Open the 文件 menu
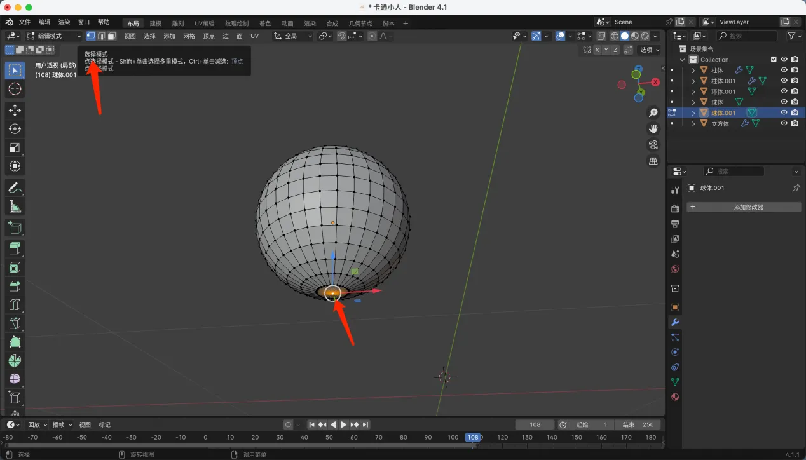The width and height of the screenshot is (806, 460). [25, 22]
